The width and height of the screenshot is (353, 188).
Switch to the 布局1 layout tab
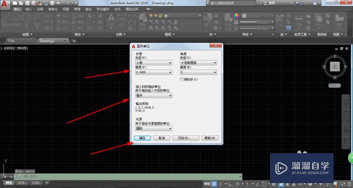tap(22, 183)
